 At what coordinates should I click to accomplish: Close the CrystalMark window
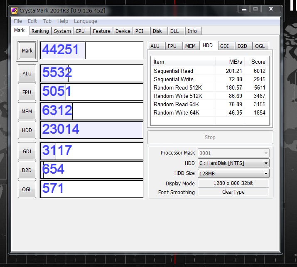271,9
